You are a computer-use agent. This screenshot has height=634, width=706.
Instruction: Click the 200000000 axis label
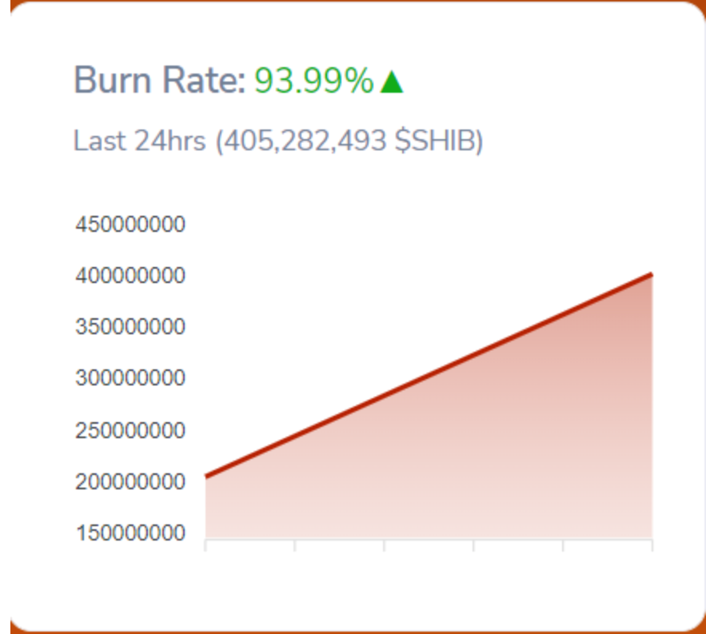pyautogui.click(x=130, y=482)
